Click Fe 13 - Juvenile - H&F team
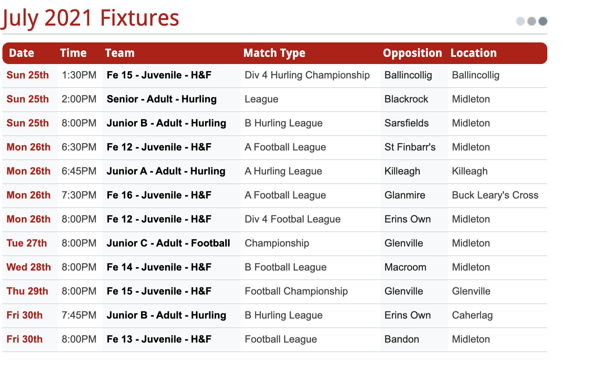Screen dimensions: 589x369 point(159,339)
